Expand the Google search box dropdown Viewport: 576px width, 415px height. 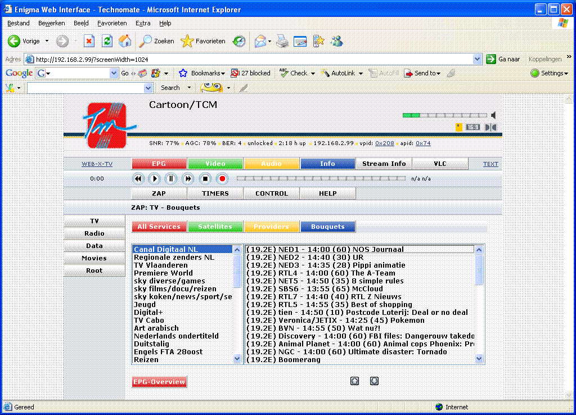pos(114,73)
